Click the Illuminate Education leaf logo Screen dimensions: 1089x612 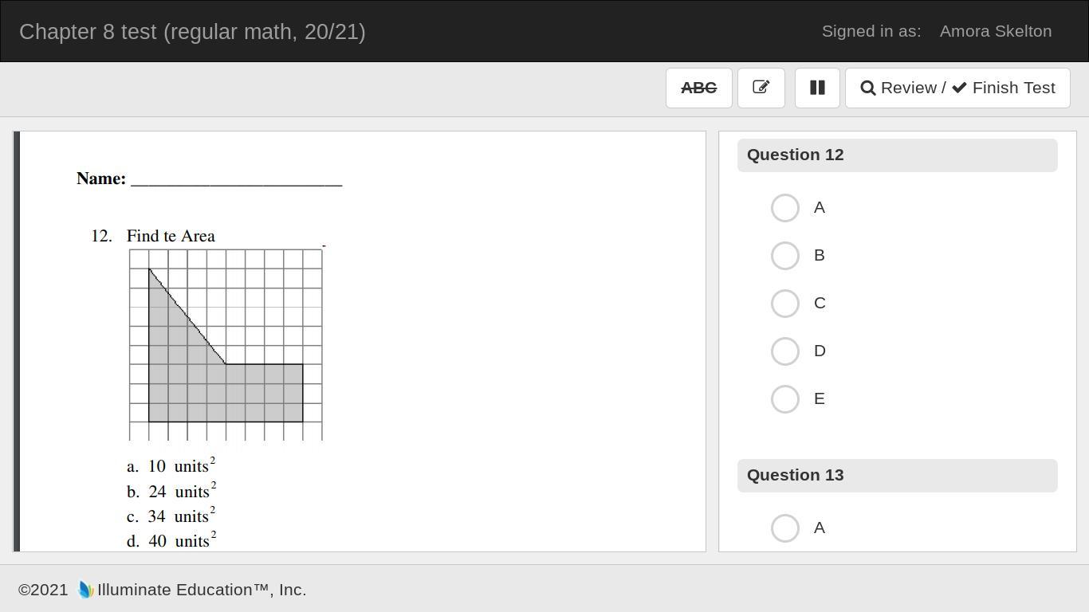[85, 590]
